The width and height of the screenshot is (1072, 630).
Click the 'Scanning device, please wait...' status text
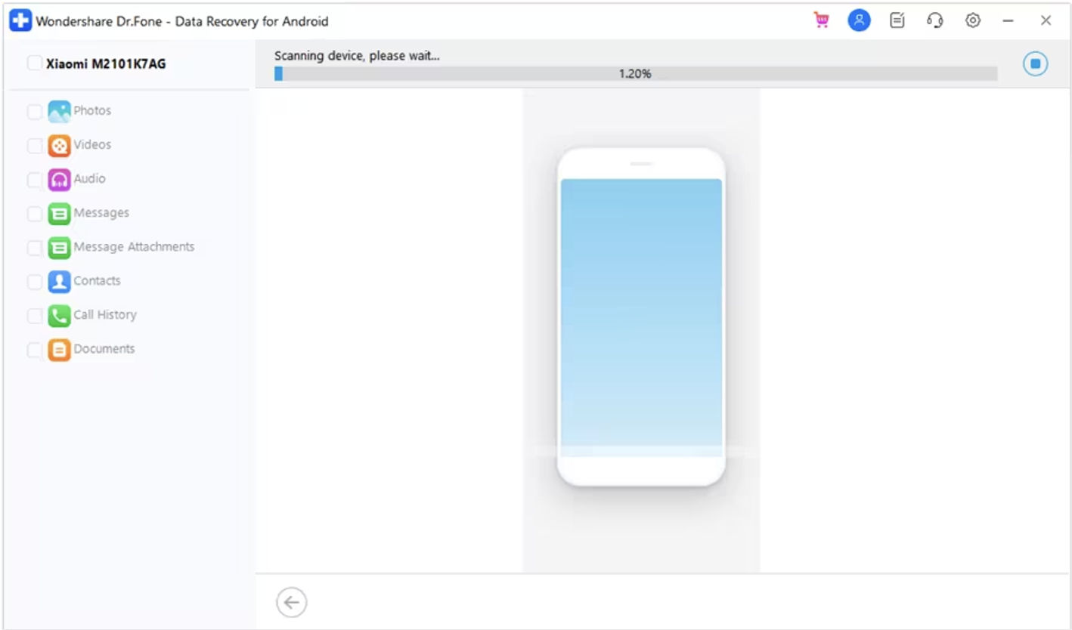coord(357,56)
